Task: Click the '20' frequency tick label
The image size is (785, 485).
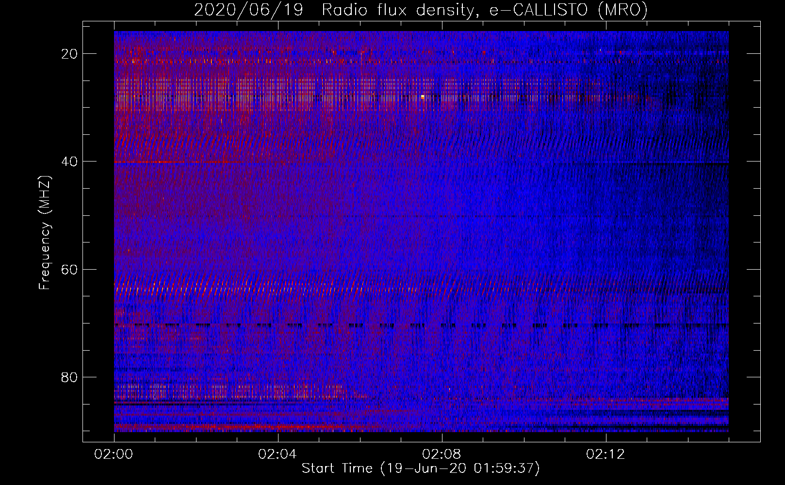Action: 69,54
